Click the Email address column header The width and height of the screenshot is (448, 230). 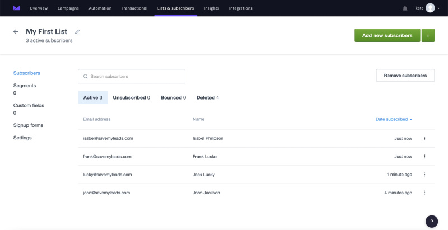(x=96, y=119)
